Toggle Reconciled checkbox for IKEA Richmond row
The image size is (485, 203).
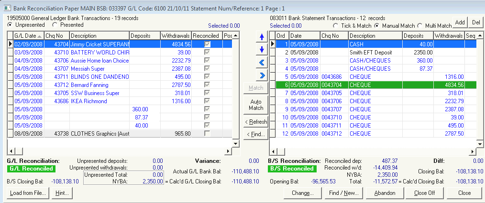point(207,101)
